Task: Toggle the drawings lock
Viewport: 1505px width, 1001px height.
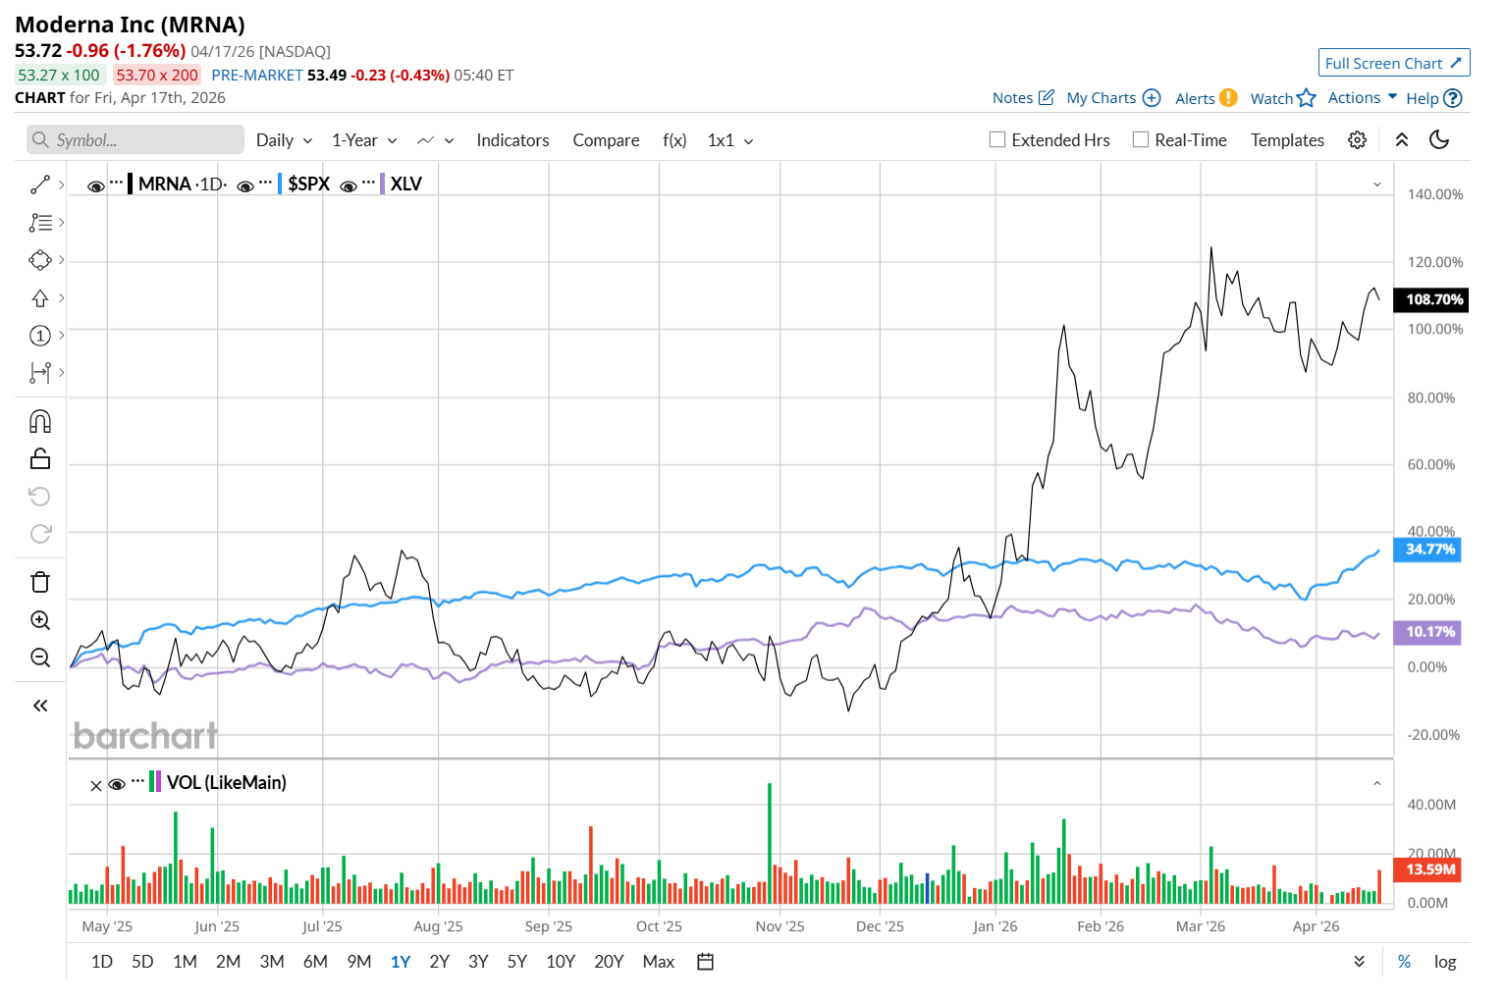Action: coord(40,458)
